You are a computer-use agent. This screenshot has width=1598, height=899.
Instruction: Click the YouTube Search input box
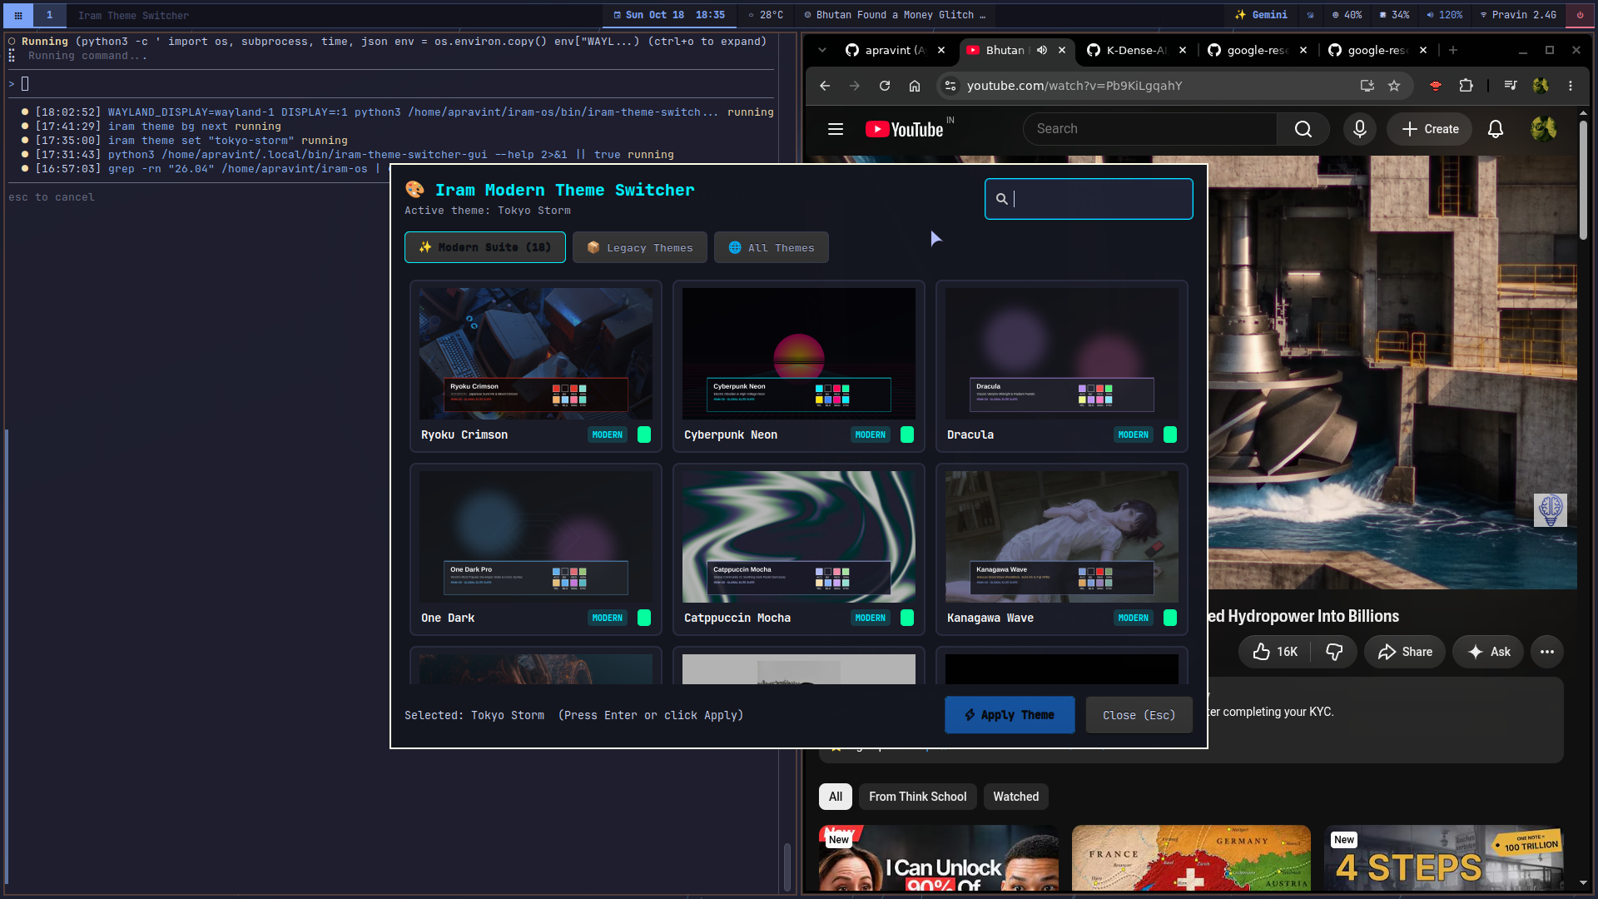click(1150, 129)
